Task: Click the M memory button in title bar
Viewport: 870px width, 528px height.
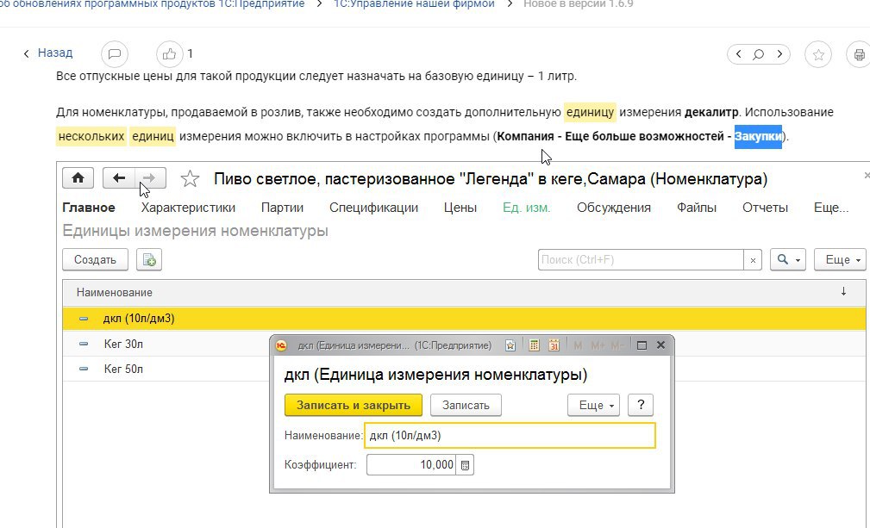Action: click(x=578, y=345)
